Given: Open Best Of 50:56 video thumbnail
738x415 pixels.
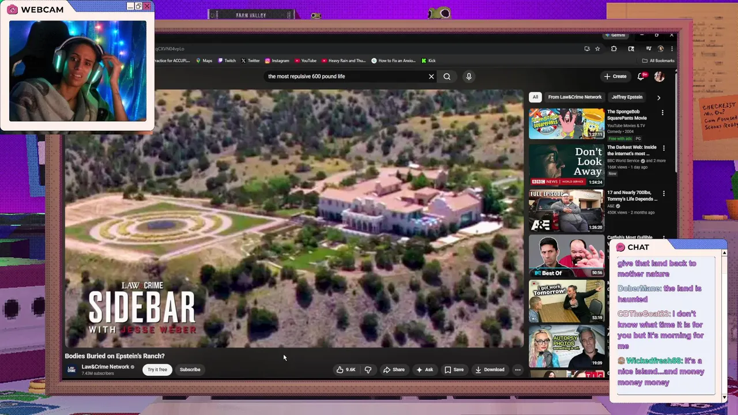Looking at the screenshot, I should click(566, 255).
